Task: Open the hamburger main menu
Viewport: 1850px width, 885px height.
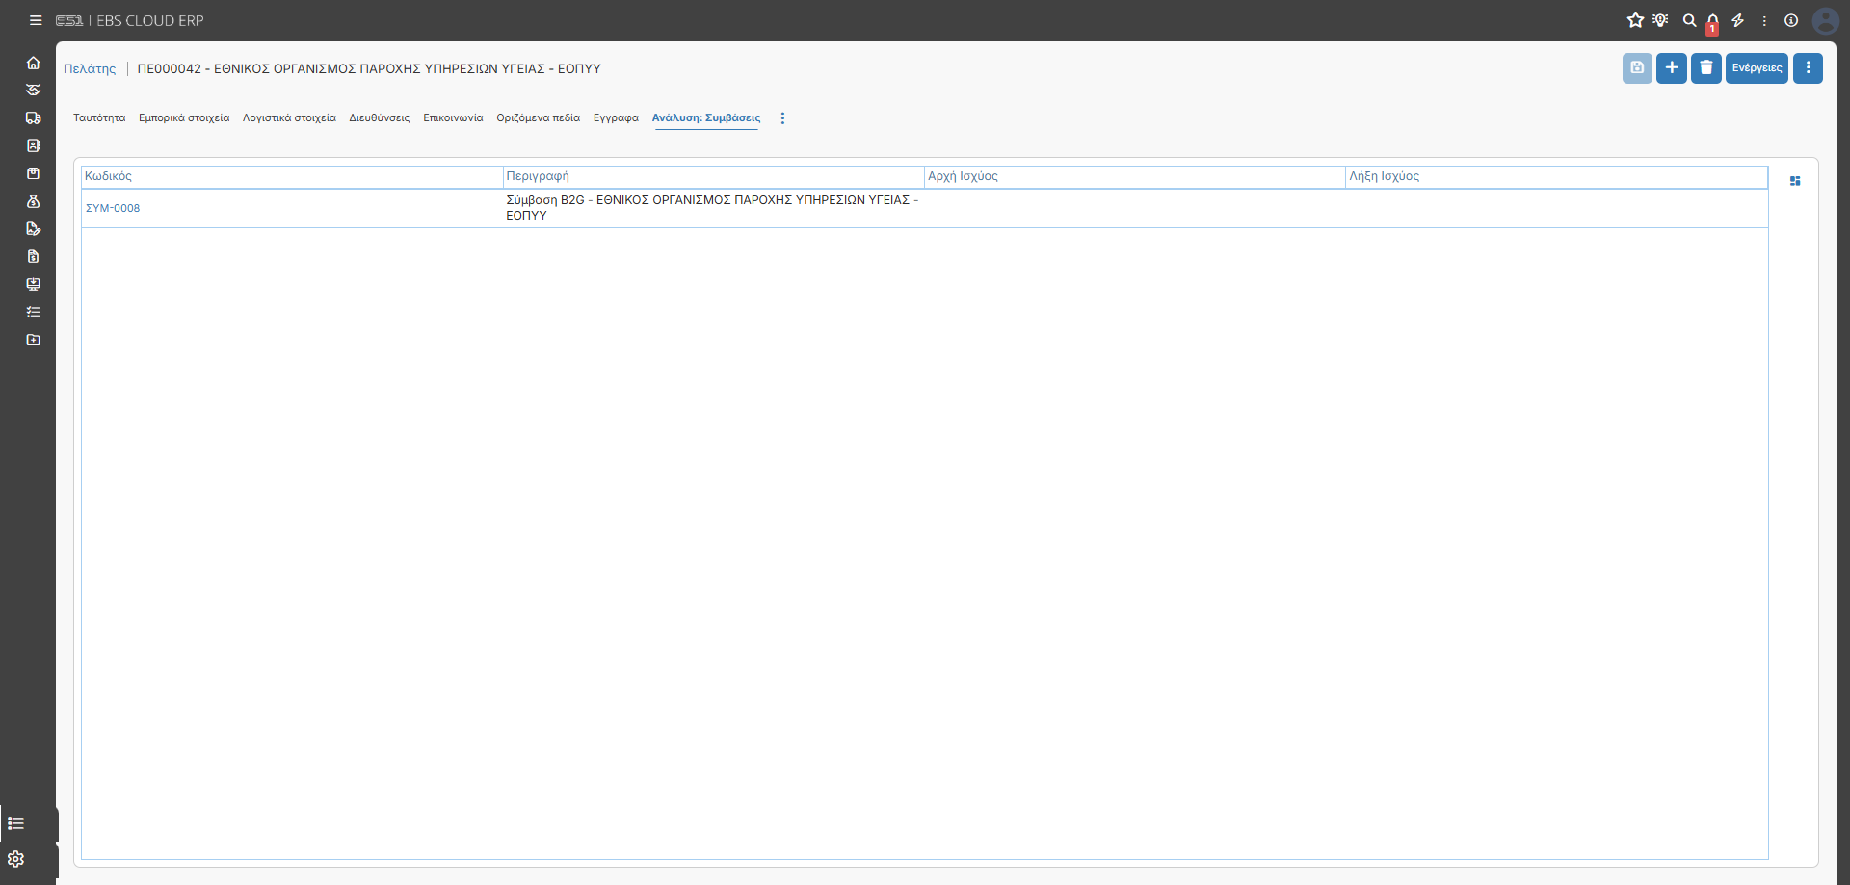Action: (36, 20)
